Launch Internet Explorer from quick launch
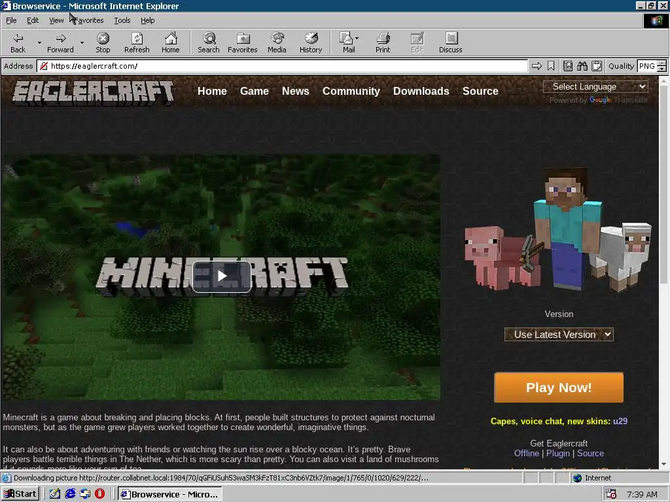 (x=70, y=494)
